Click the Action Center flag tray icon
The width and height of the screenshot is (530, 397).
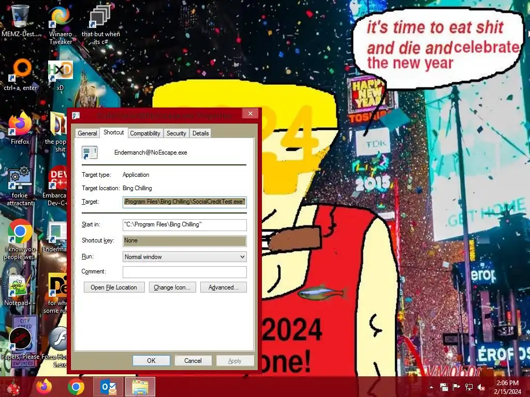(457, 387)
